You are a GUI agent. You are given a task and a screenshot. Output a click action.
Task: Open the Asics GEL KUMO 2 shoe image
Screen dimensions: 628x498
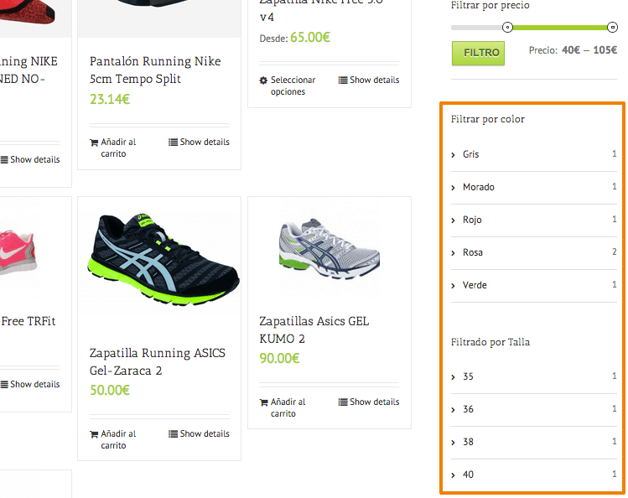click(x=330, y=249)
